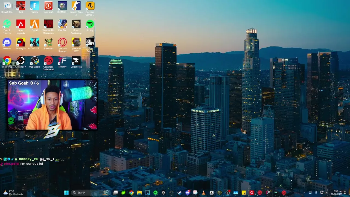Launch Fortnite from the desktop
The width and height of the screenshot is (350, 197).
(34, 7)
